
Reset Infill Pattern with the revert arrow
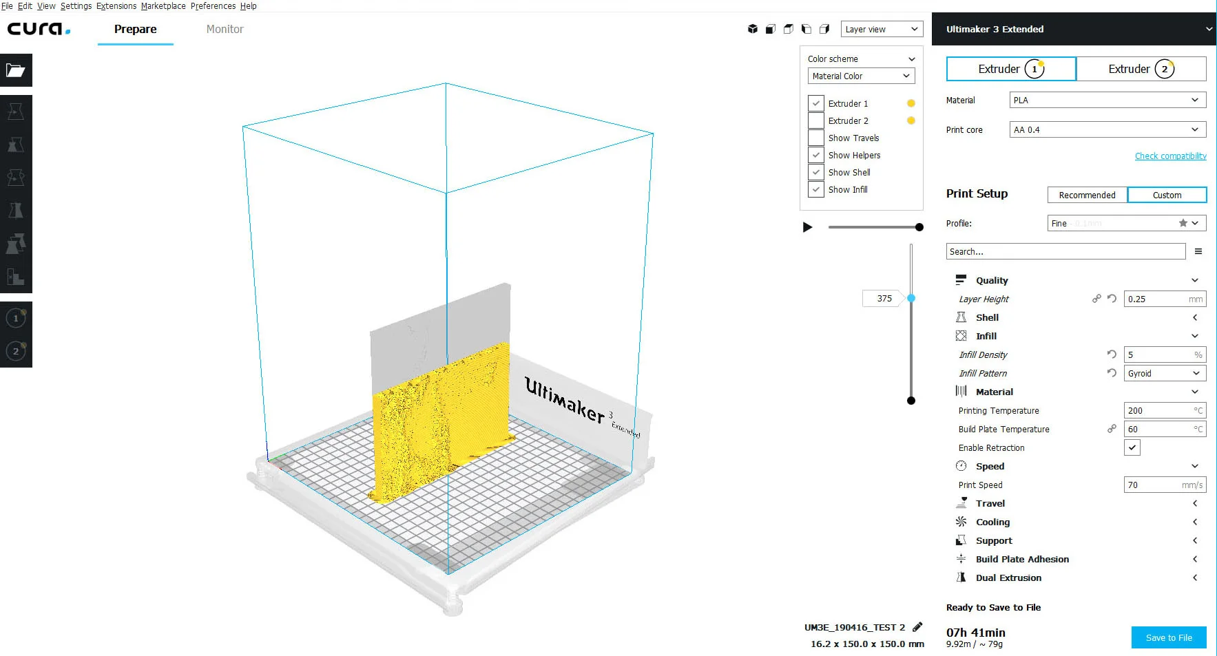[1112, 373]
